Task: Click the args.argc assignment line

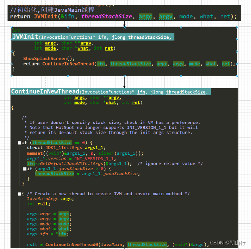Action: (x=49, y=214)
